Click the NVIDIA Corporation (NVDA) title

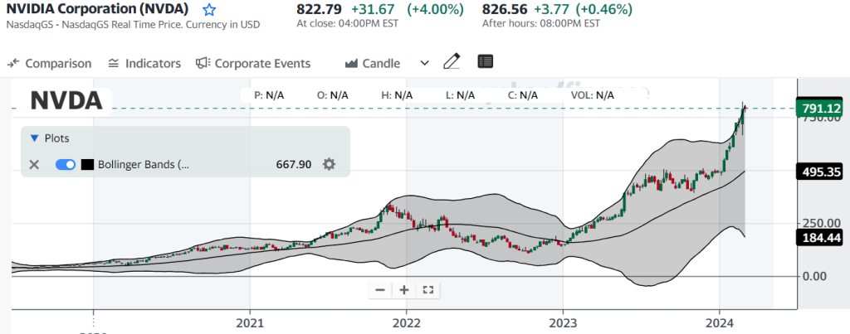click(x=98, y=9)
